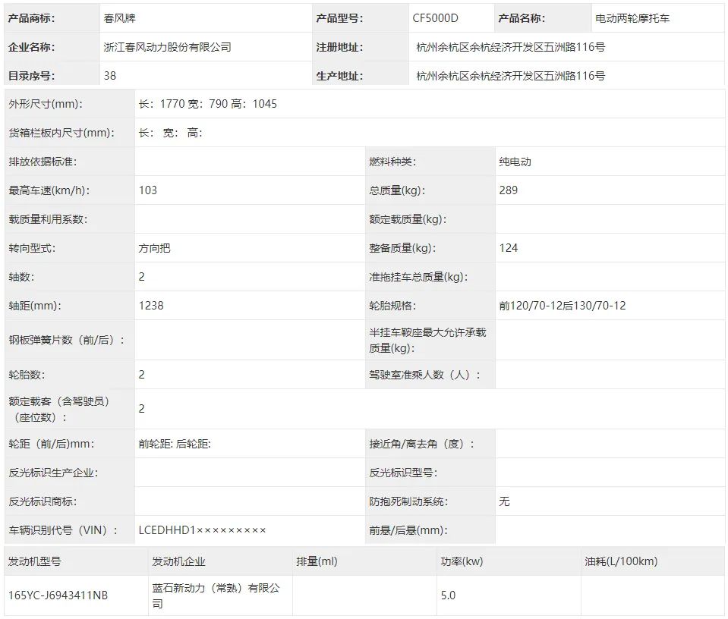The image size is (728, 619).
Task: Click the 油耗(L/100km) column header
Action: pyautogui.click(x=621, y=561)
